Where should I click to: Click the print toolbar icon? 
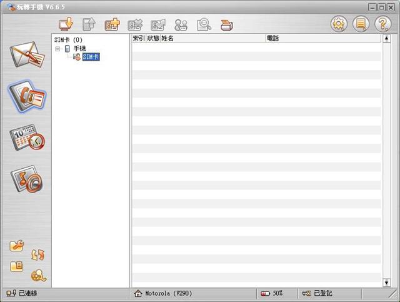coord(226,25)
